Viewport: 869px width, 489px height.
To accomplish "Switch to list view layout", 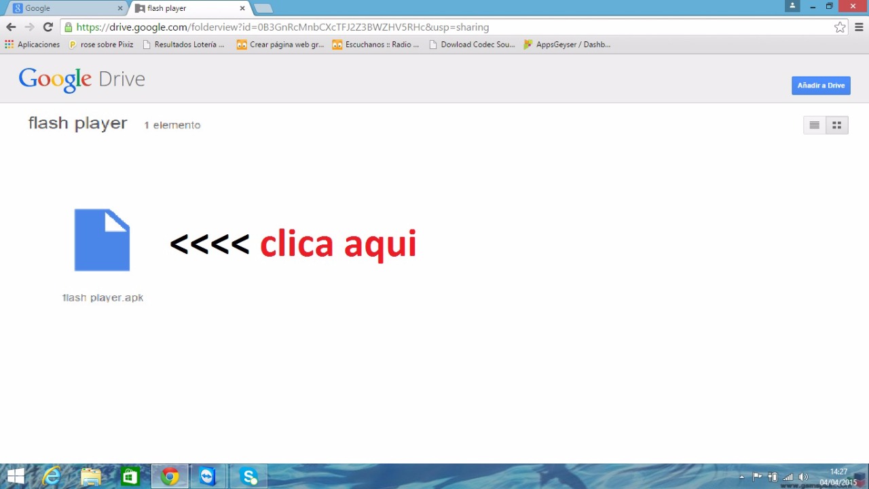I will point(814,125).
